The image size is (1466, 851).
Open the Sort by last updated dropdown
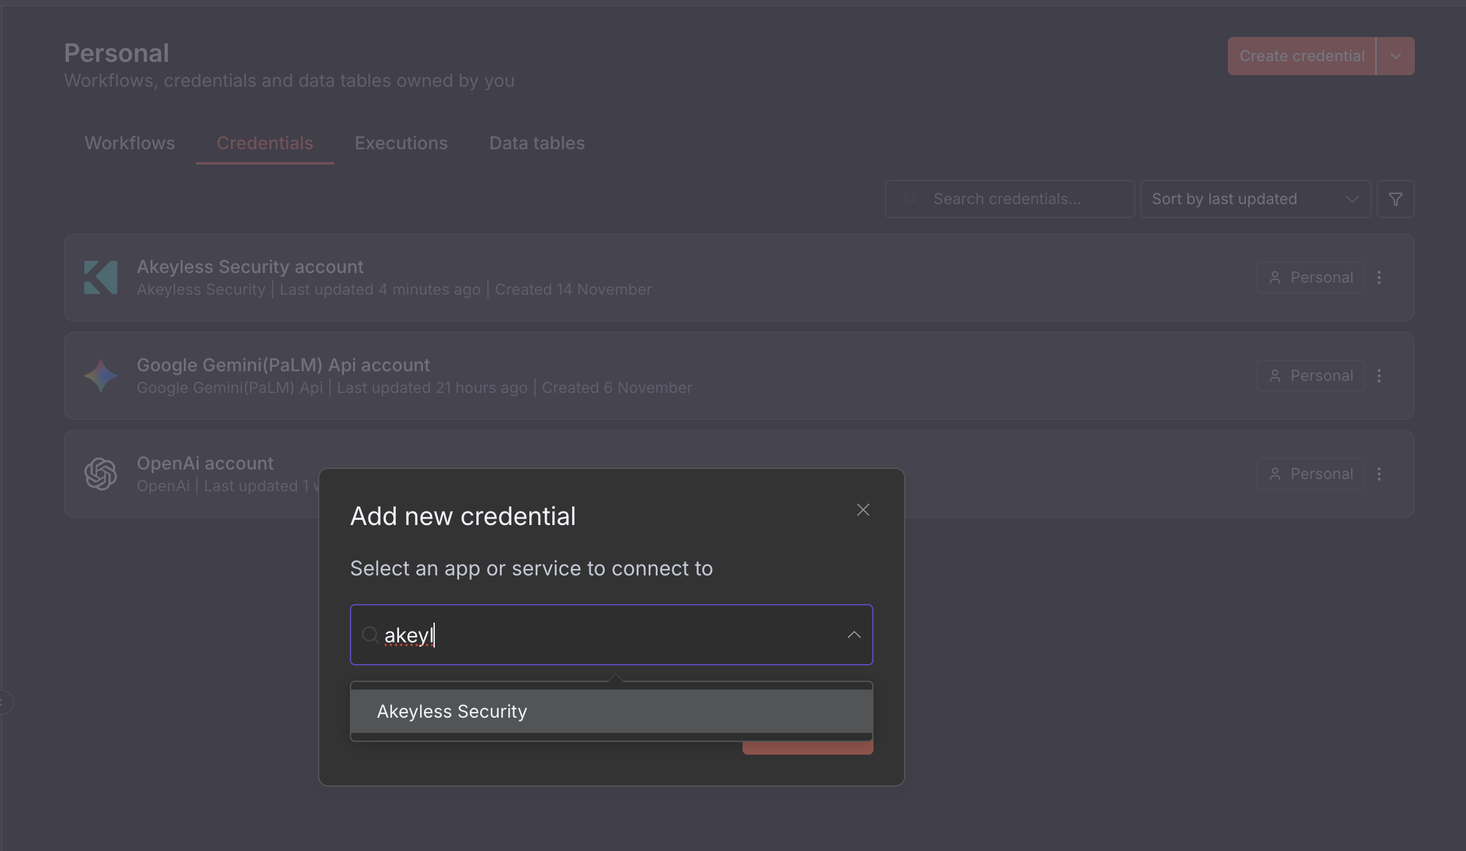pos(1255,199)
